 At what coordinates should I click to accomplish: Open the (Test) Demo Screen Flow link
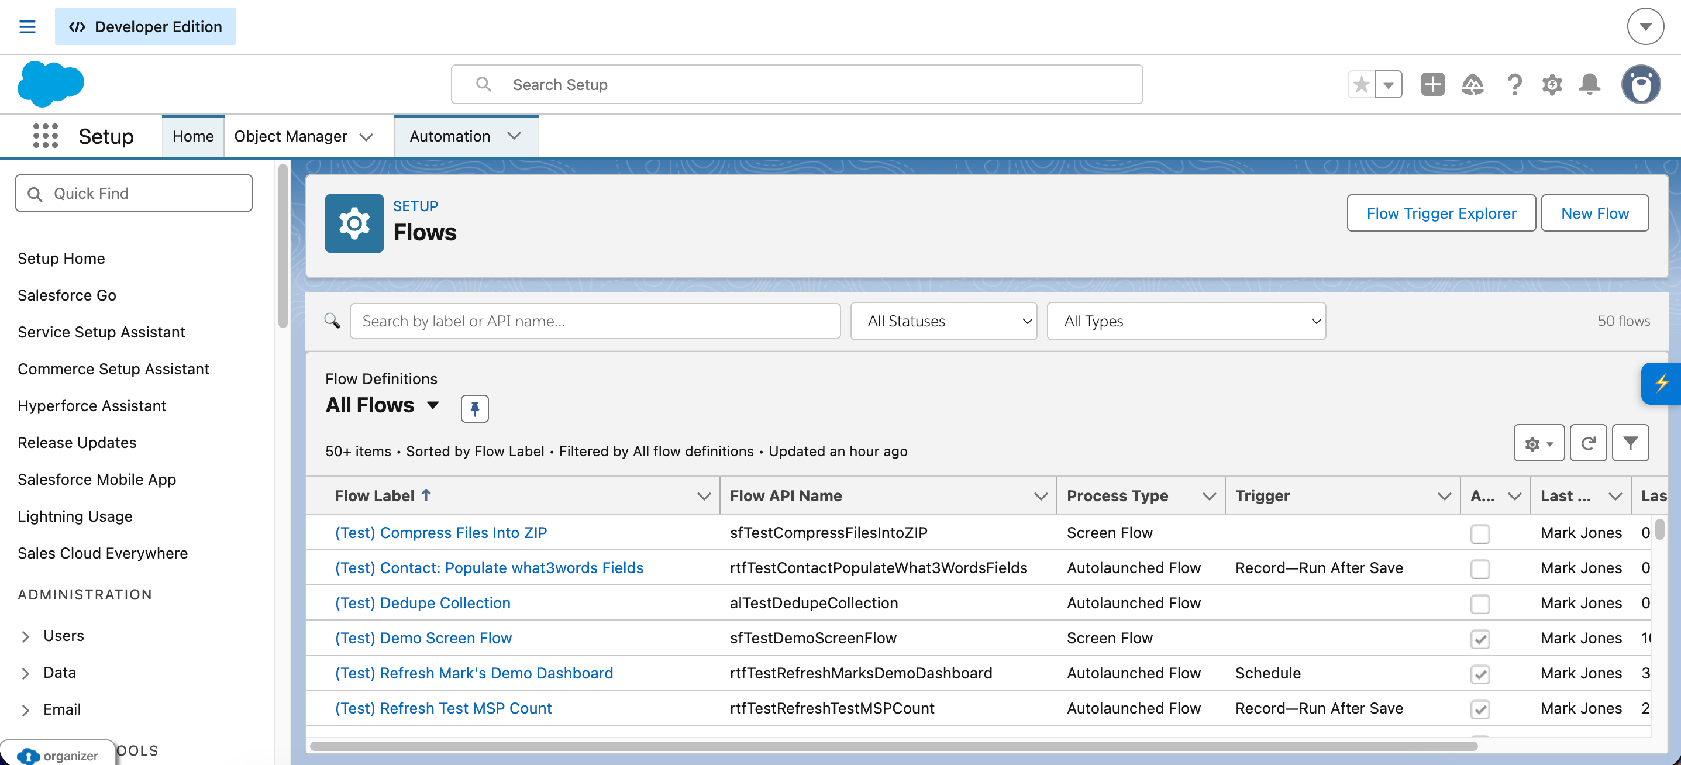(x=423, y=637)
